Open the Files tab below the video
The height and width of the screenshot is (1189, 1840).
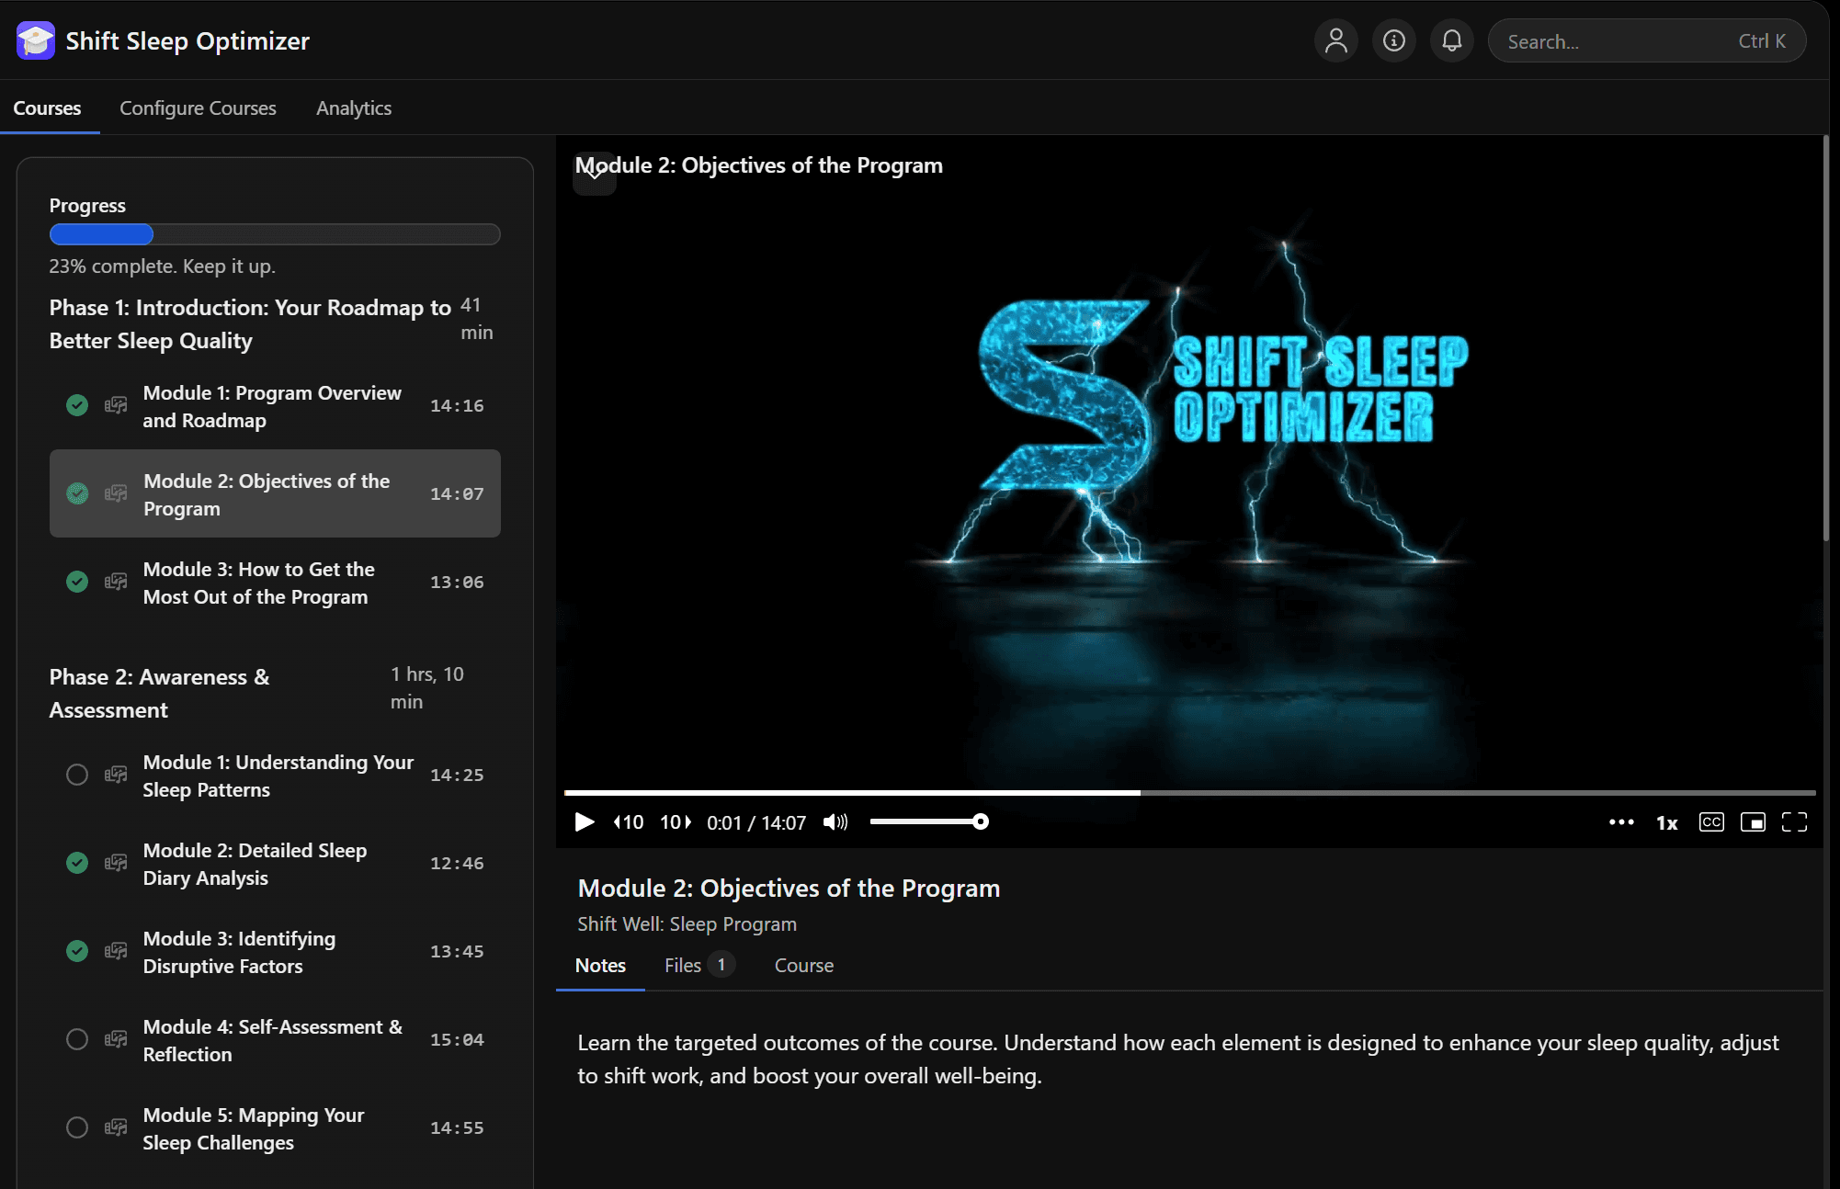click(683, 965)
